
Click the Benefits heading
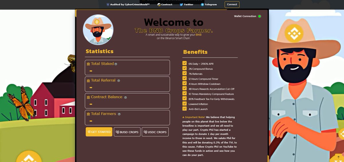tap(195, 52)
